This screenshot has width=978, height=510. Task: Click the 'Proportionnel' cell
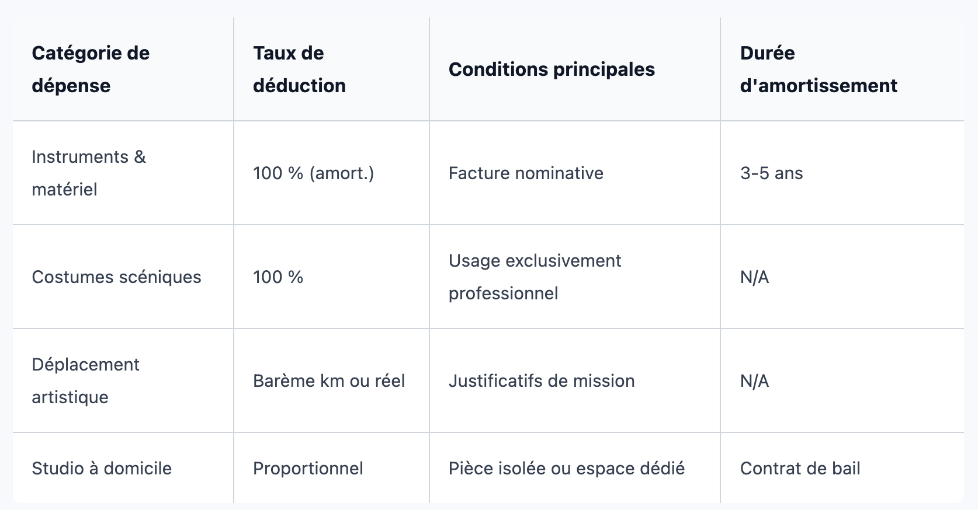click(x=331, y=468)
